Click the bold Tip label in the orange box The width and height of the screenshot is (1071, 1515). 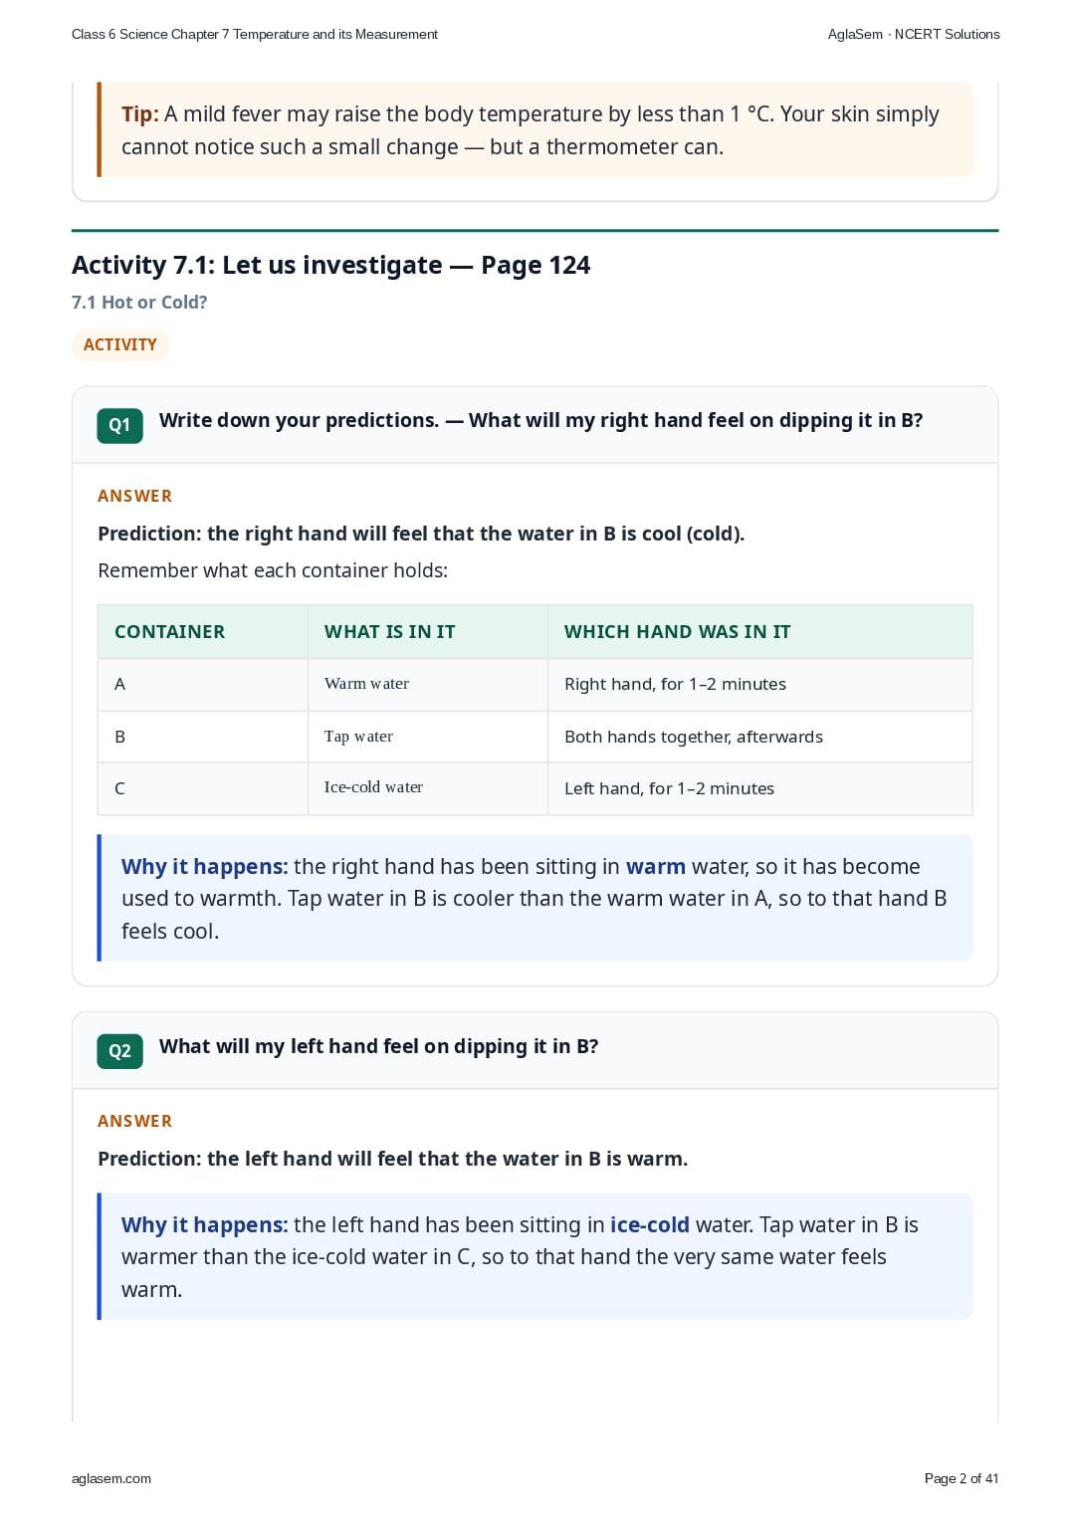point(139,114)
